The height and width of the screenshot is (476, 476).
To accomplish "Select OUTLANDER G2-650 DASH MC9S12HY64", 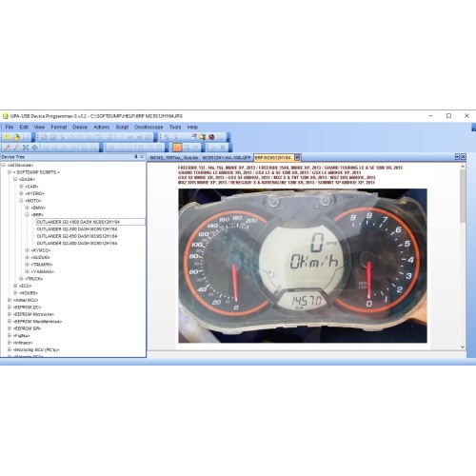I will (x=77, y=236).
